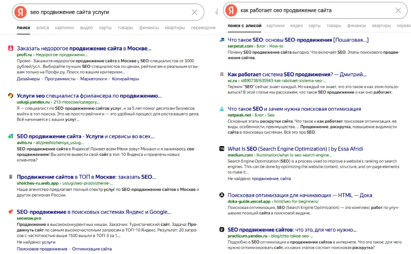411x254 pixels.
Task: Open 'Заказать недорогое продвижение сайта в Москве' result
Action: pyautogui.click(x=84, y=48)
